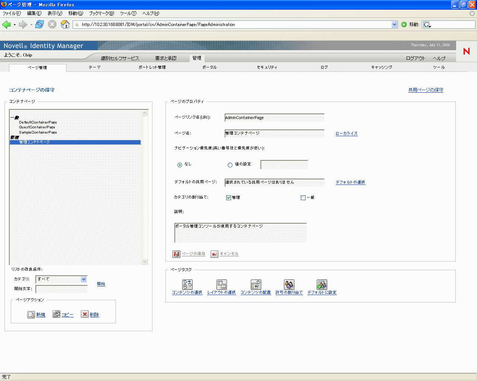477x381 pixels.
Task: Reload the page with the refresh icon
Action: [x=40, y=25]
